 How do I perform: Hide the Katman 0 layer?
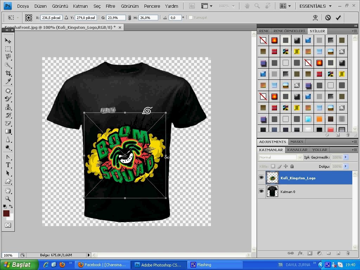pos(261,191)
